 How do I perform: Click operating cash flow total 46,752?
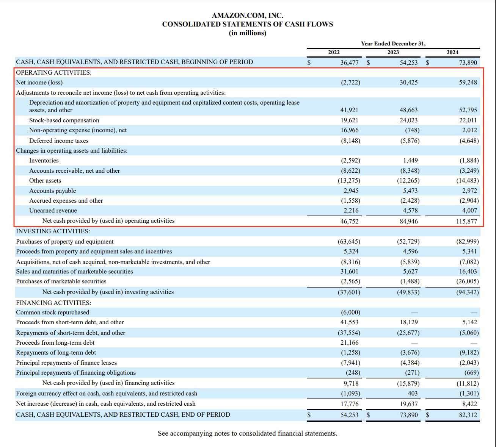pyautogui.click(x=349, y=221)
